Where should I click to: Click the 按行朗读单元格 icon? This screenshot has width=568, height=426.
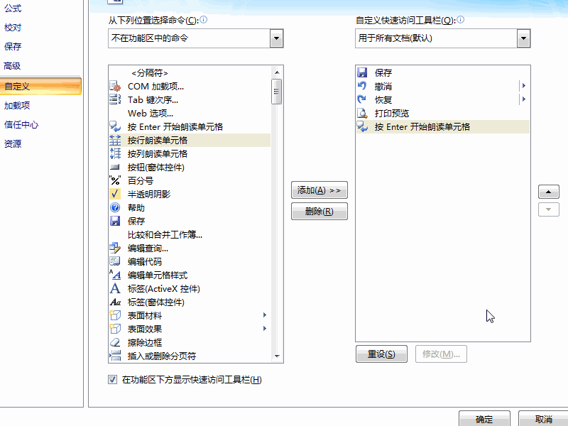pos(115,140)
